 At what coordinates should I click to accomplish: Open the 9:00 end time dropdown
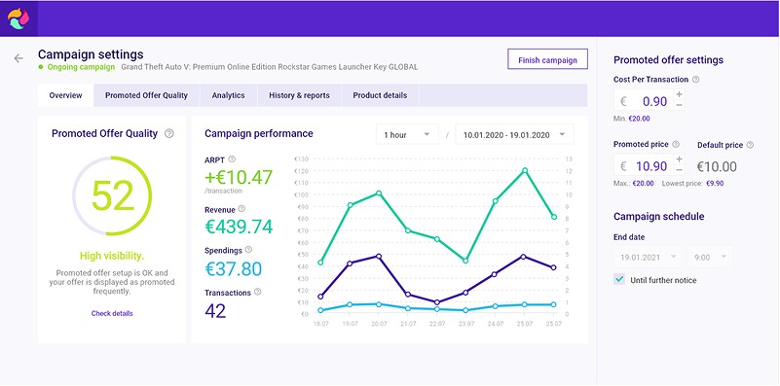point(710,258)
